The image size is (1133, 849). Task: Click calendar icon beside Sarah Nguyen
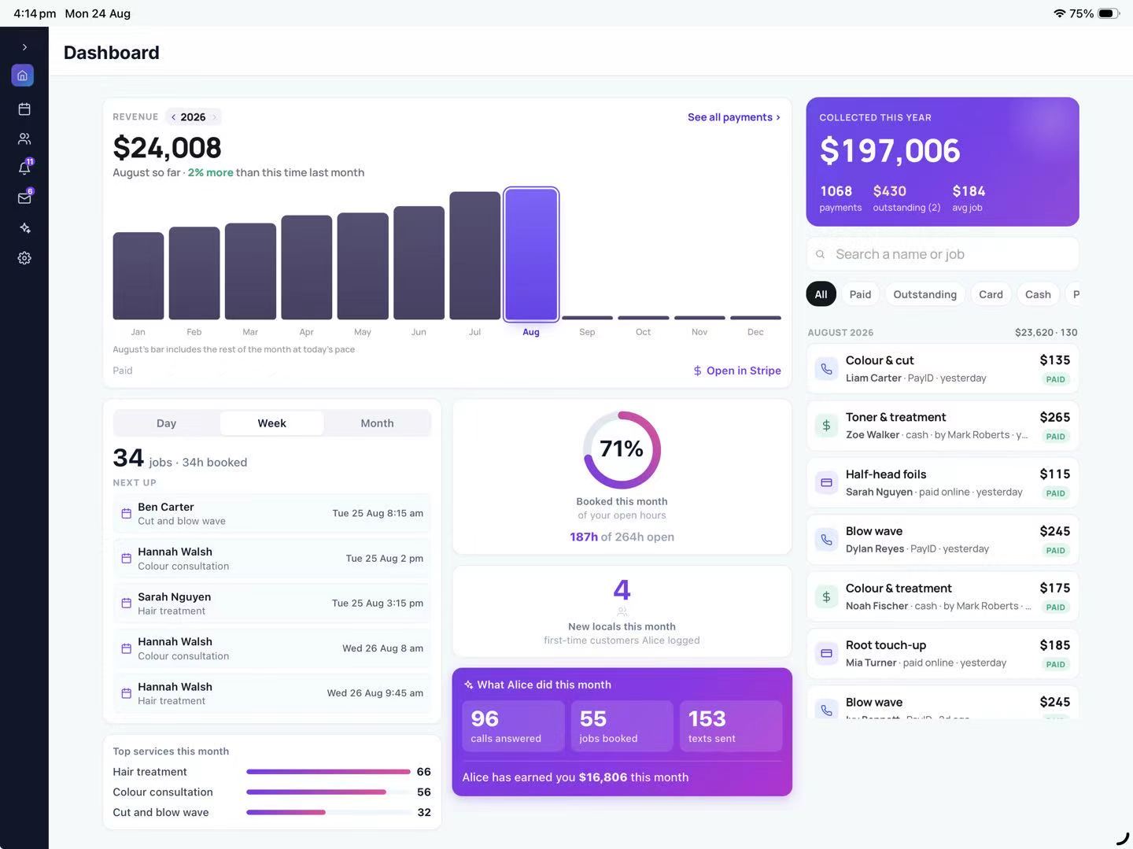pyautogui.click(x=126, y=604)
